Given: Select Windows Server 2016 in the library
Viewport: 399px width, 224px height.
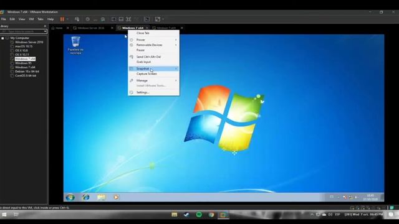Looking at the screenshot, I should [29, 42].
